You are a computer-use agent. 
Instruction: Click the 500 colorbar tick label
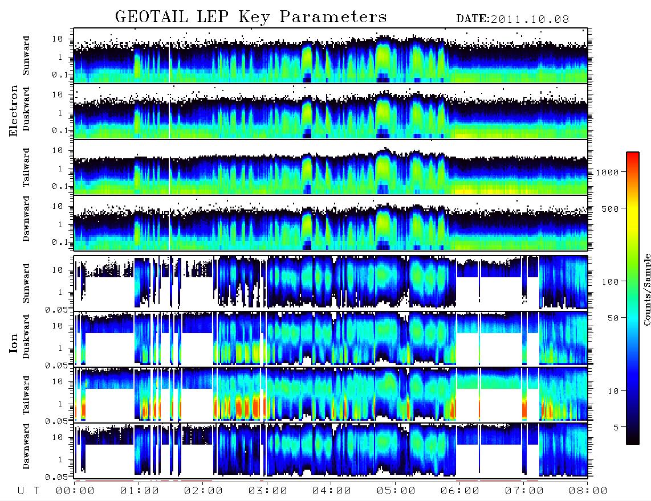click(611, 209)
